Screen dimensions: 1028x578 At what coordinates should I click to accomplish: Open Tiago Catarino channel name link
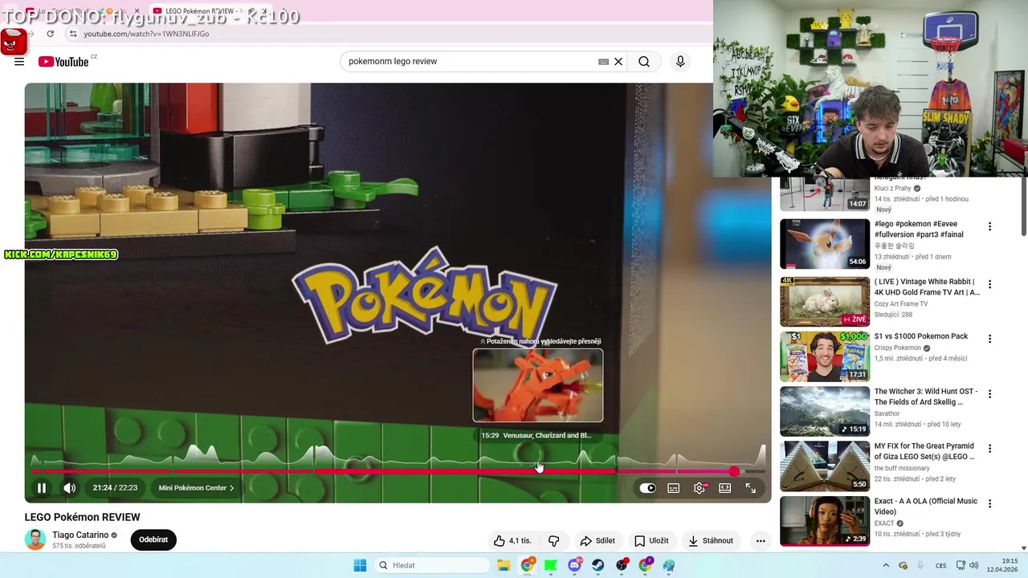click(x=80, y=535)
